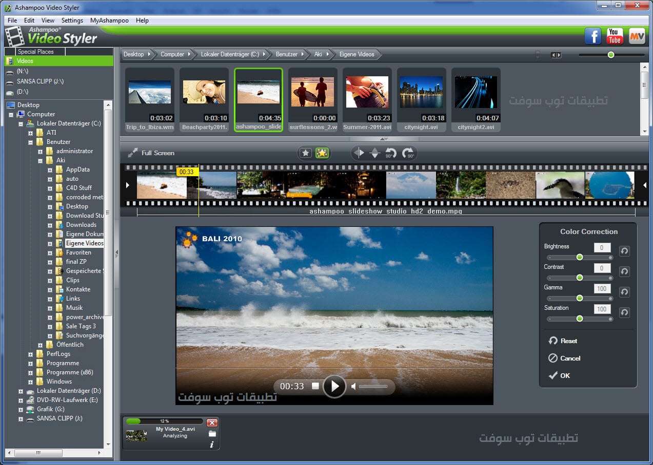This screenshot has width=653, height=465.
Task: Flip video horizontally icon
Action: (359, 153)
